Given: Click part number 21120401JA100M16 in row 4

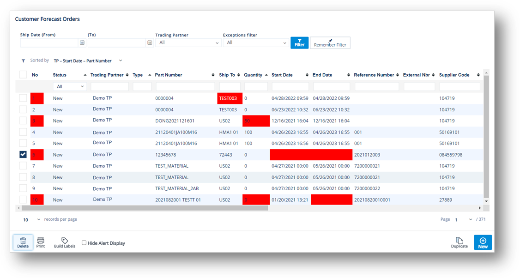Looking at the screenshot, I should pos(176,132).
